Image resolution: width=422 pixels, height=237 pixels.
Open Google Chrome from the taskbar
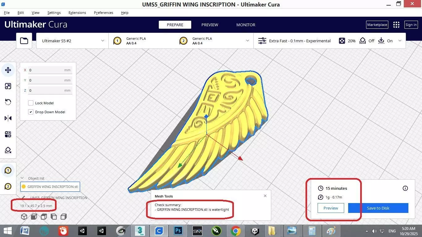[x=235, y=231]
